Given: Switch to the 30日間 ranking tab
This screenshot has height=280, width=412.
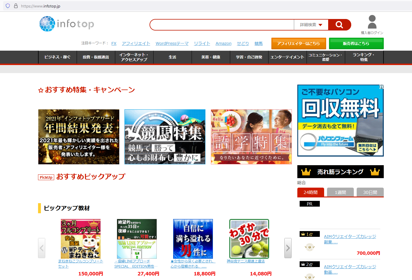Looking at the screenshot, I should point(370,192).
